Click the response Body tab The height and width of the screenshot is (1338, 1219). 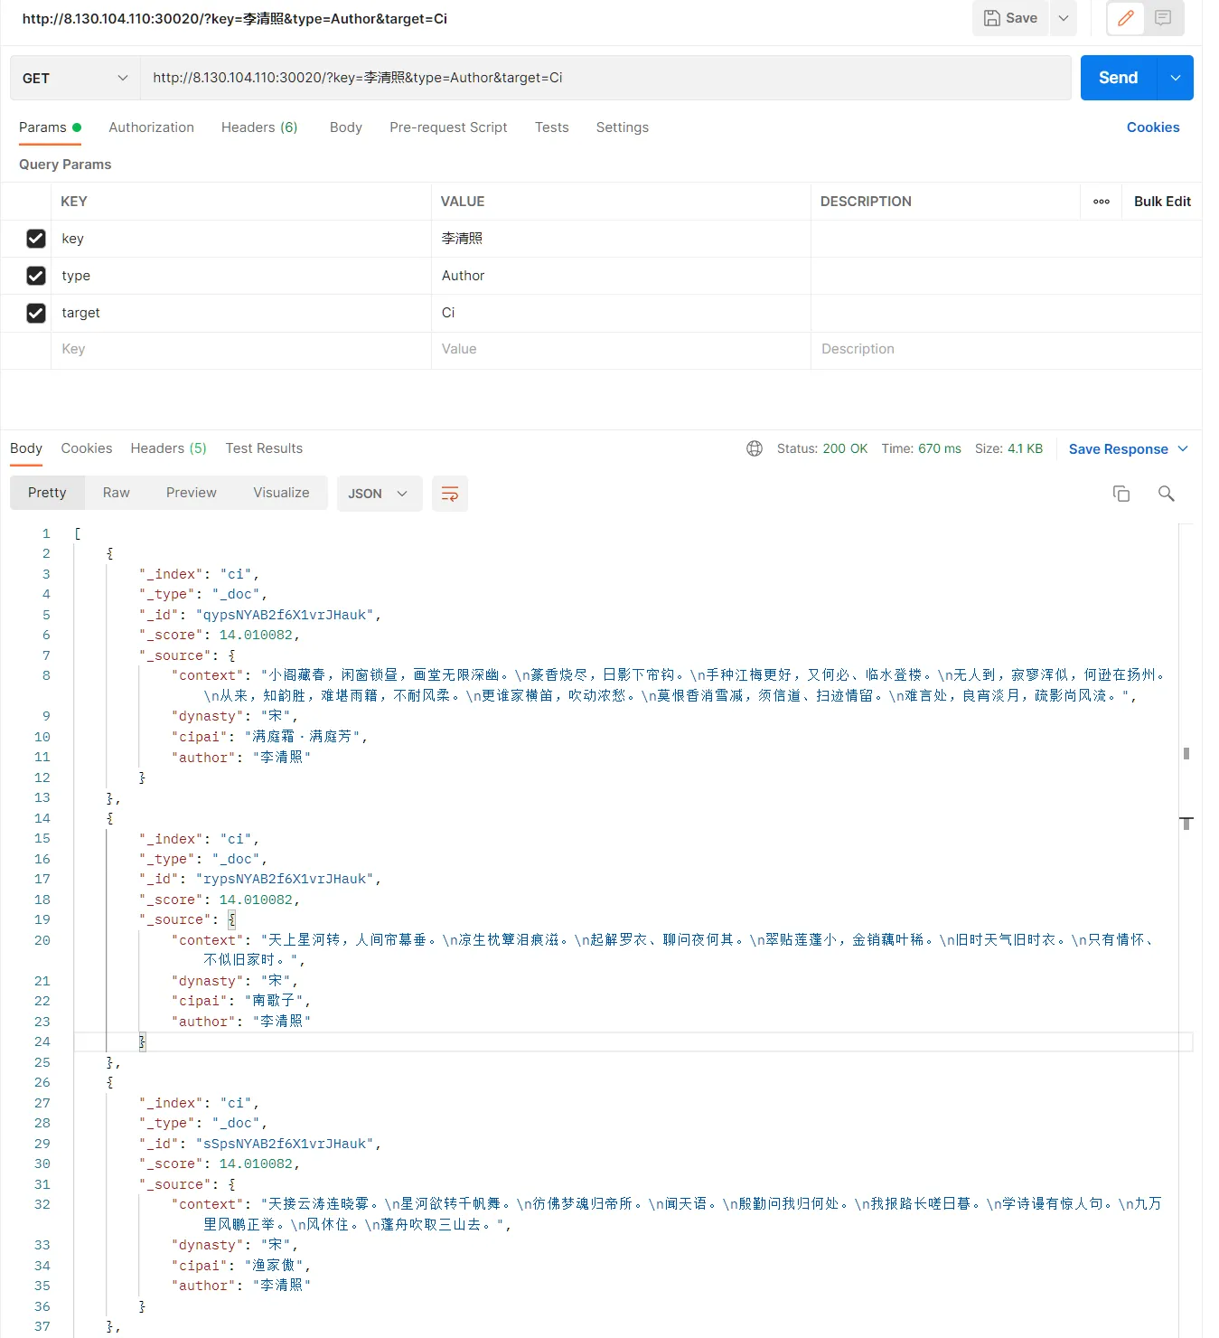(26, 448)
